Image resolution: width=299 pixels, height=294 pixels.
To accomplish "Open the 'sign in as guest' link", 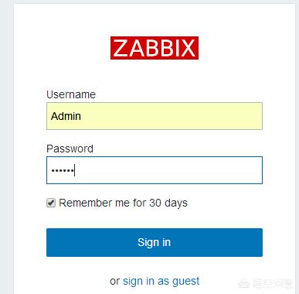I will click(161, 281).
